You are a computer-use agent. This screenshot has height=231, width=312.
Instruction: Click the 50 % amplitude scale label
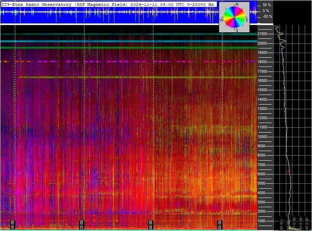(x=267, y=5)
